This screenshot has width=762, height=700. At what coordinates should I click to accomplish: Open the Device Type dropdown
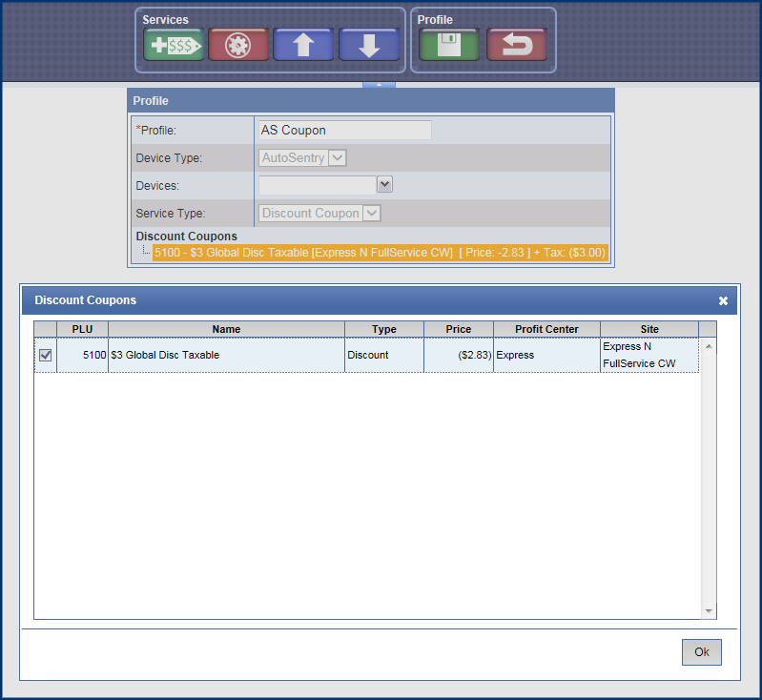[337, 157]
